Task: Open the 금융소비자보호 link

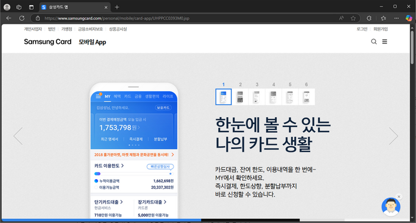Action: point(90,29)
